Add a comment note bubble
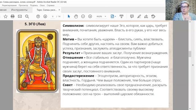The width and height of the screenshot is (196, 110). (x=132, y=16)
